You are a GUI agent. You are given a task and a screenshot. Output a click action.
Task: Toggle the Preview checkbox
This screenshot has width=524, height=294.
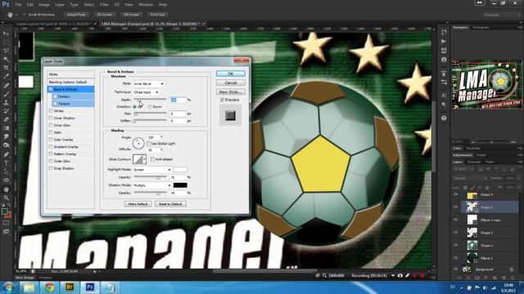[x=222, y=100]
